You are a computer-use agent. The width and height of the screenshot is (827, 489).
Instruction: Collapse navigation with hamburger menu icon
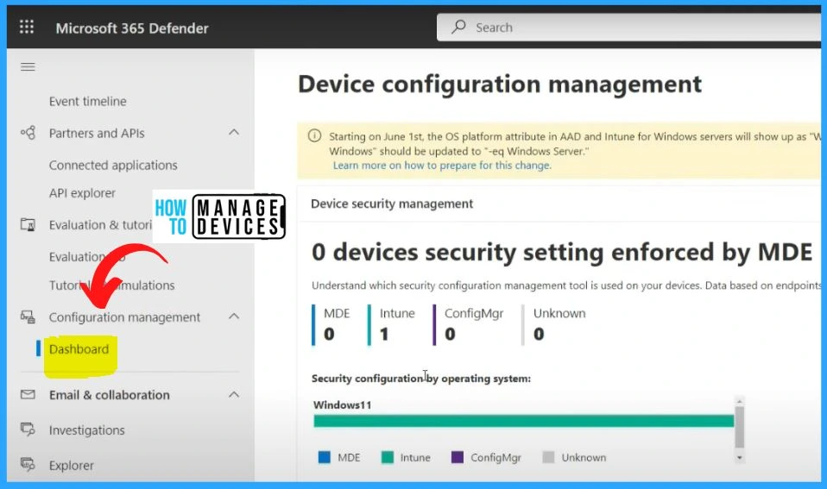(x=28, y=67)
